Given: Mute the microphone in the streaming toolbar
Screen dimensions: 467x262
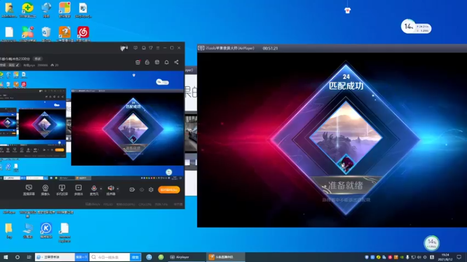Looking at the screenshot, I should pos(94,190).
